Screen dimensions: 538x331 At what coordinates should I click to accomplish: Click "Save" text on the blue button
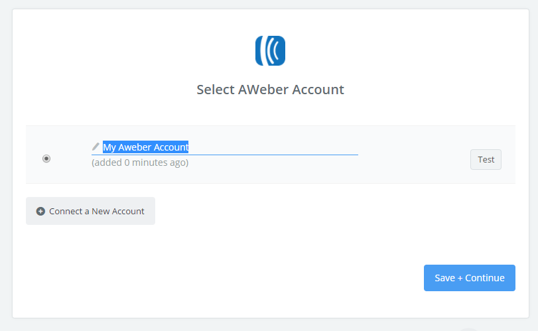click(444, 278)
